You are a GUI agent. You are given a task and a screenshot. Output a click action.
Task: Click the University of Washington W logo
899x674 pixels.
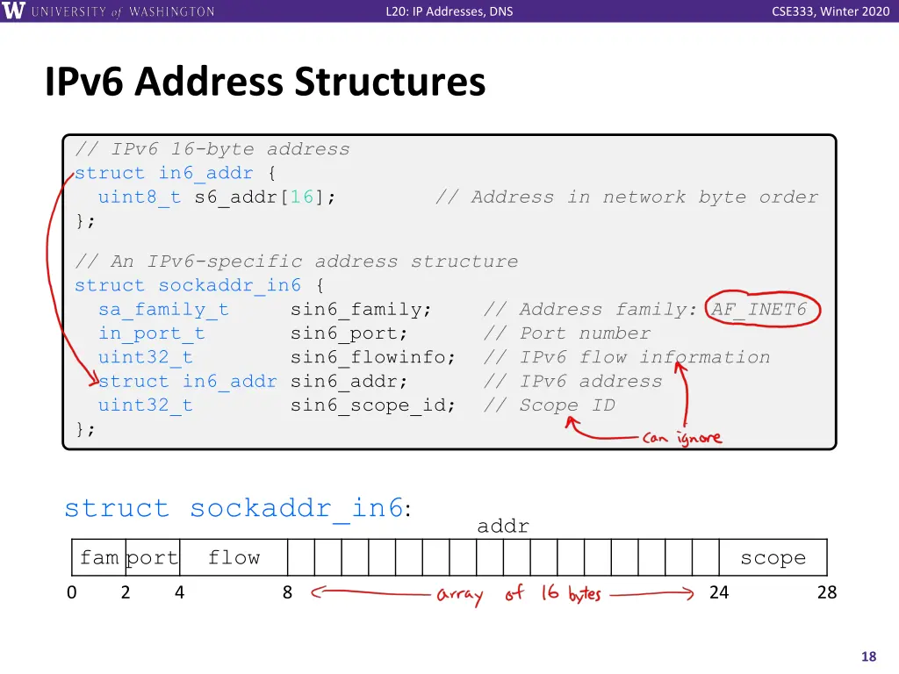click(x=14, y=11)
